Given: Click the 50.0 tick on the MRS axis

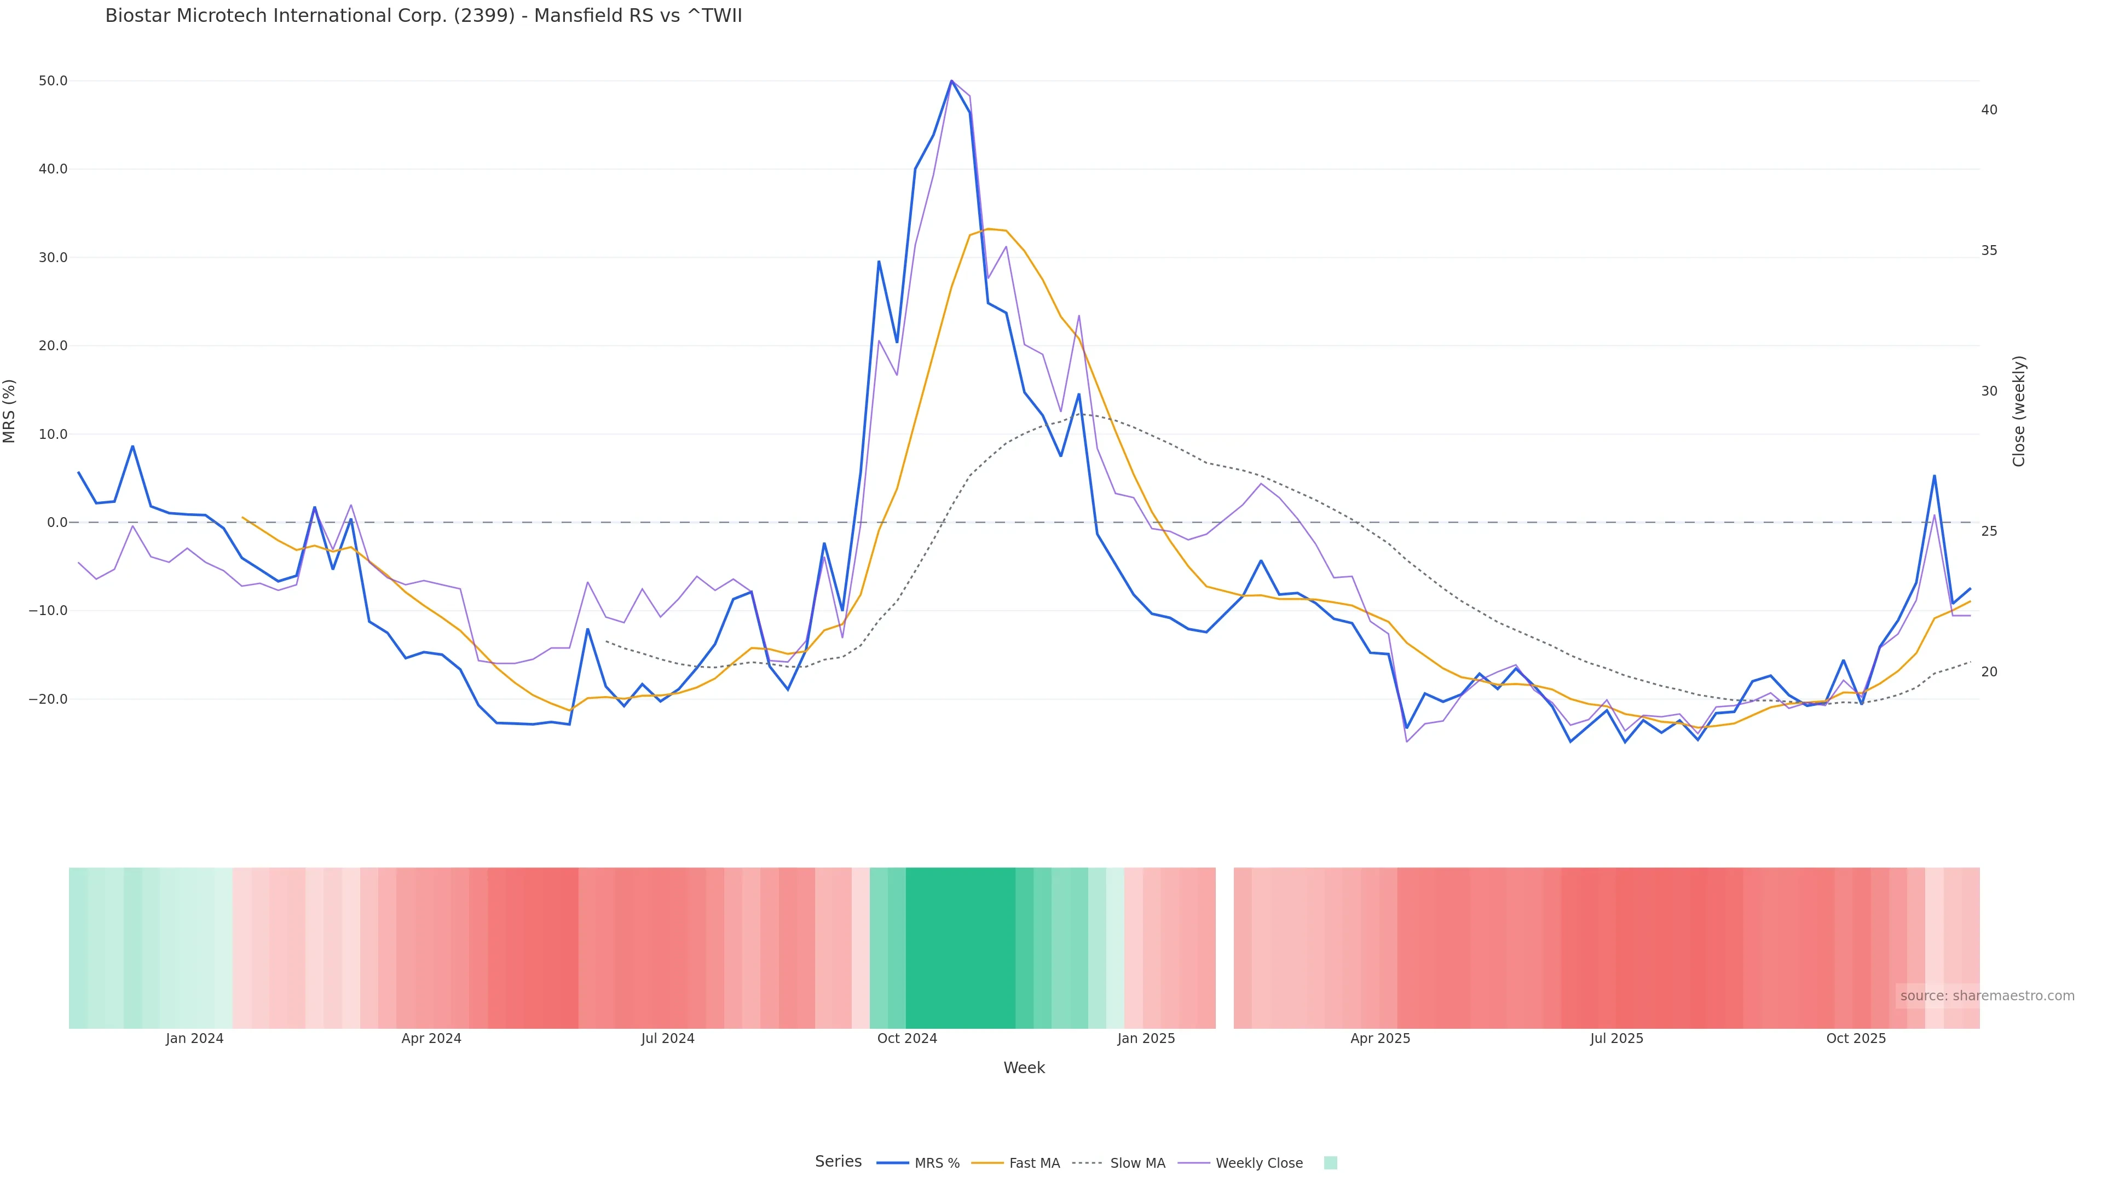Looking at the screenshot, I should [52, 81].
